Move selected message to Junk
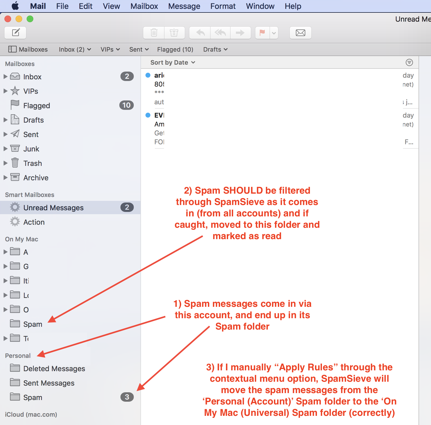Viewport: 431px width, 425px height. [175, 33]
